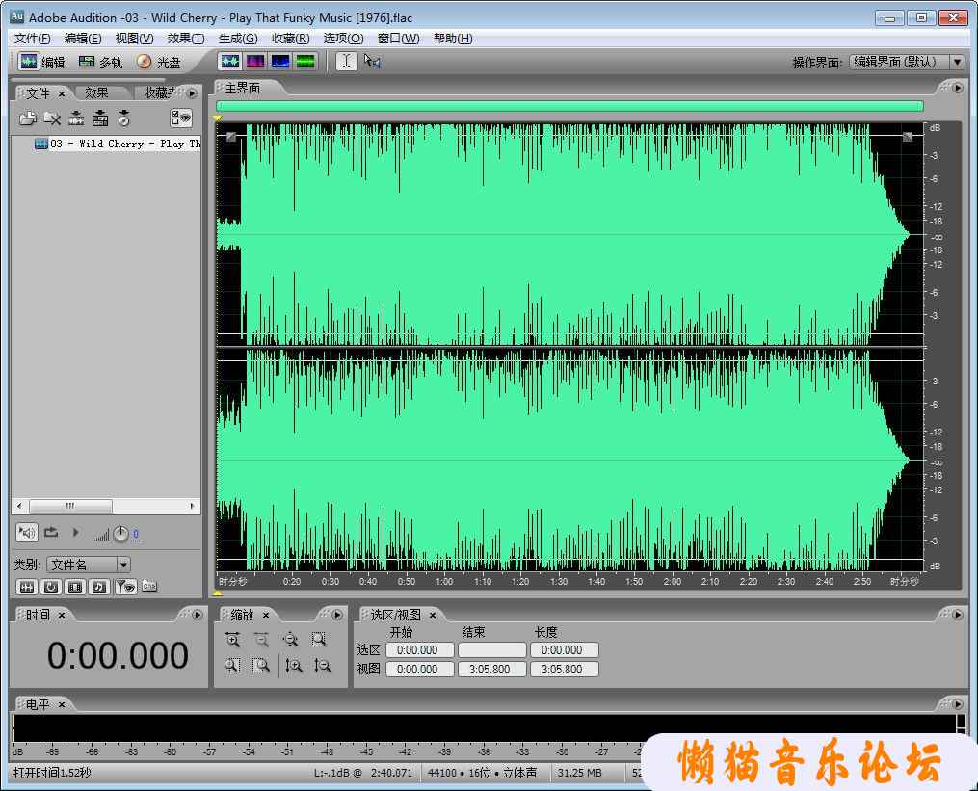This screenshot has width=978, height=791.
Task: Click the zoom to selection icon
Action: [319, 640]
